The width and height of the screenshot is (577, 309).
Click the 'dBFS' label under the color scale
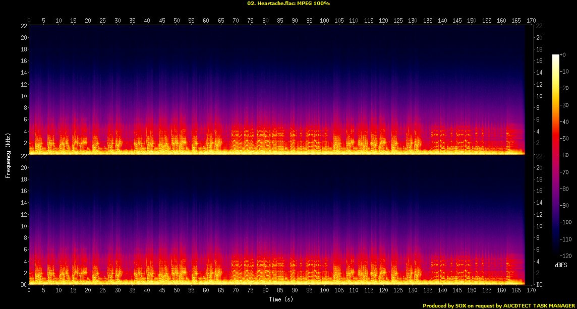point(561,265)
